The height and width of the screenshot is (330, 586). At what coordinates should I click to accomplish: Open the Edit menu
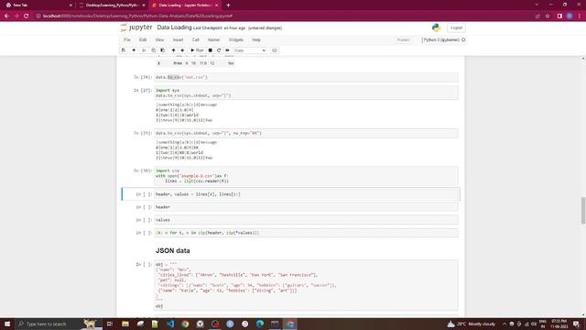click(x=143, y=39)
